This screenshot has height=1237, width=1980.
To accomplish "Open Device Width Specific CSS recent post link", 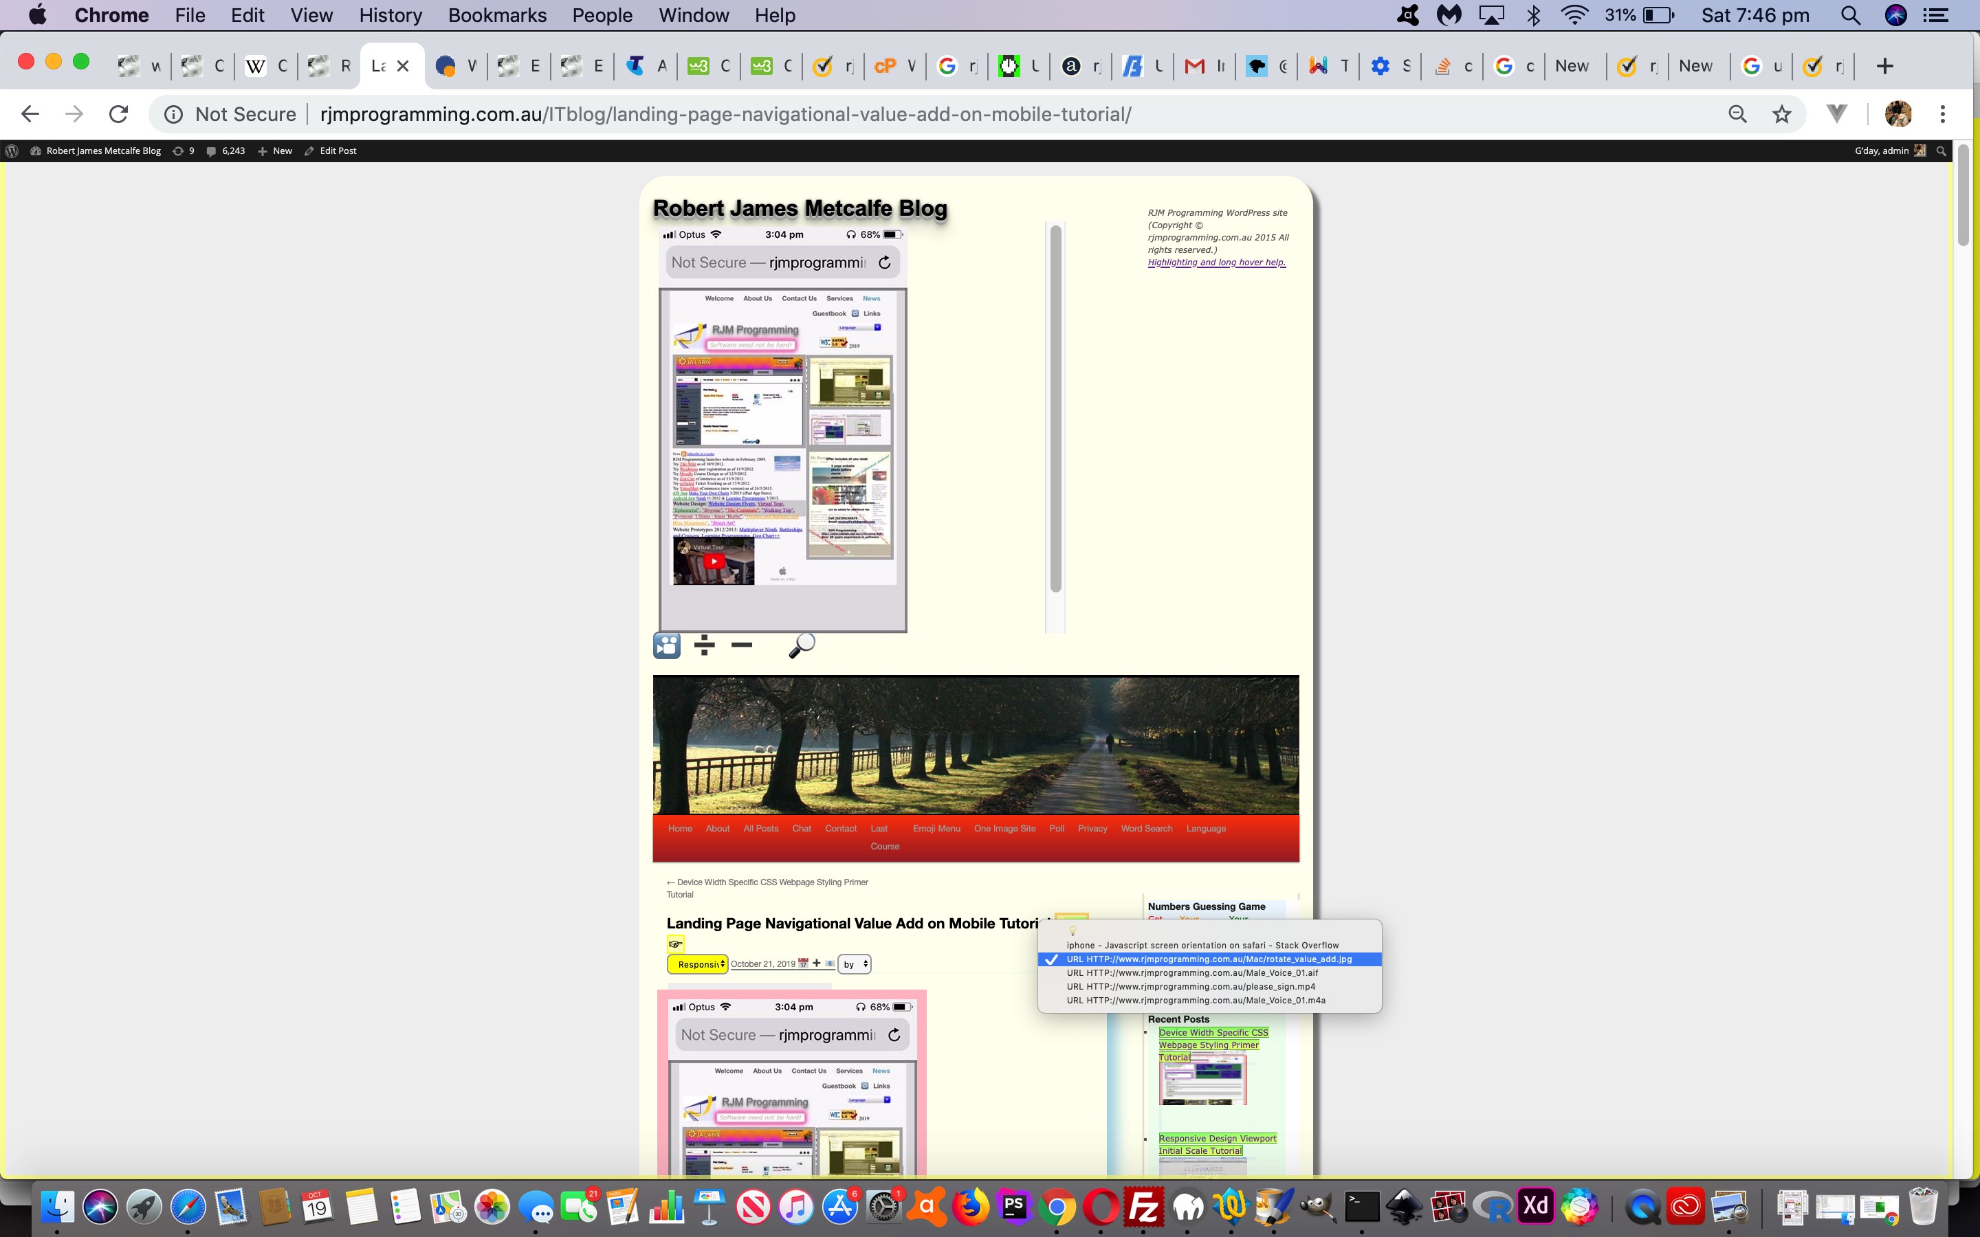I will pos(1213,1045).
